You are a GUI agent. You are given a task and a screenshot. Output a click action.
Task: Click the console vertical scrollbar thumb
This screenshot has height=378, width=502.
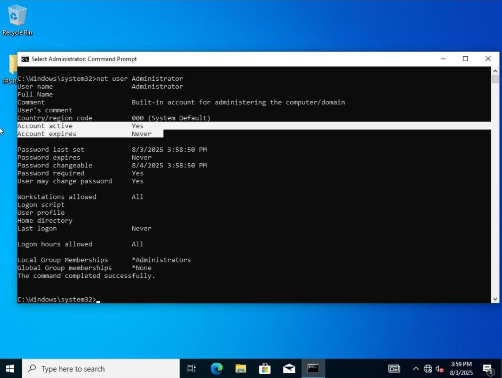click(495, 79)
